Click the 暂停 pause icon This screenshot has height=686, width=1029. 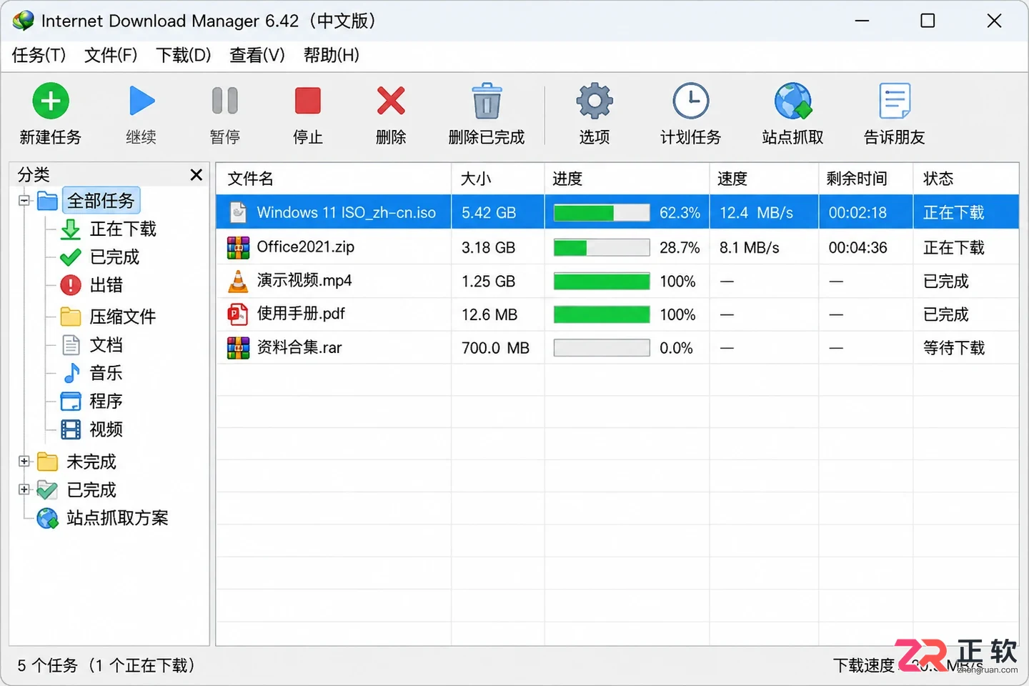225,101
